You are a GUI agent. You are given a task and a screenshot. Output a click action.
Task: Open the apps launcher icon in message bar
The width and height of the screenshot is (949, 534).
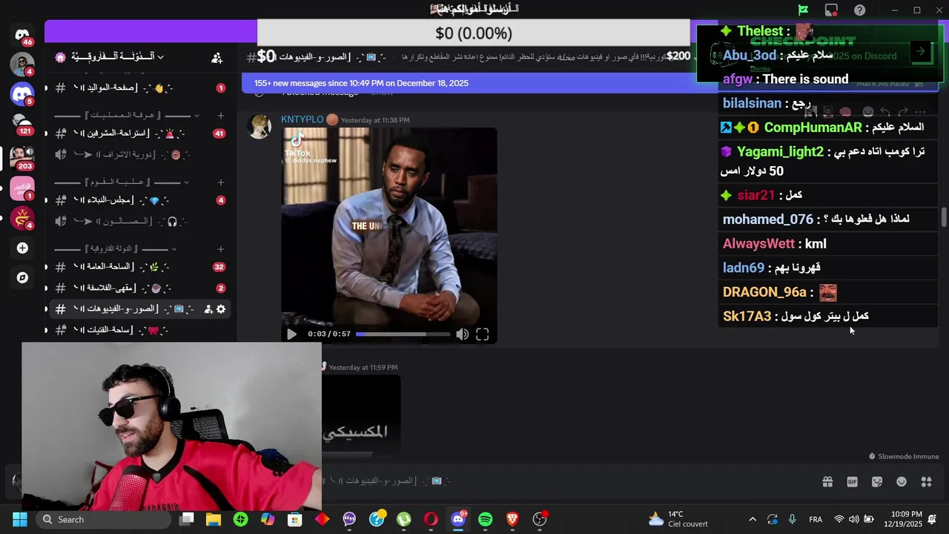click(x=926, y=481)
